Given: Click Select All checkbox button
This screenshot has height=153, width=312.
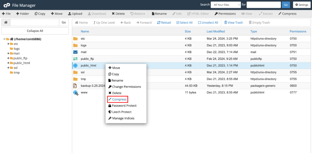Looking at the screenshot, I should tap(184, 23).
